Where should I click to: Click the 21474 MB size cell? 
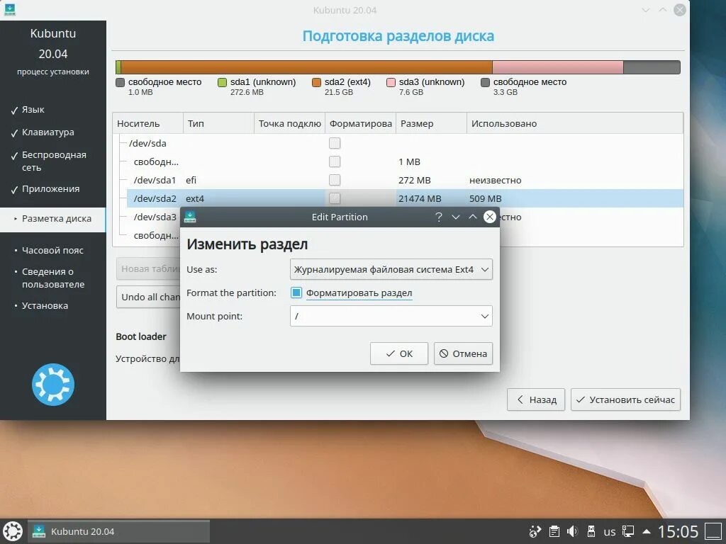point(420,199)
